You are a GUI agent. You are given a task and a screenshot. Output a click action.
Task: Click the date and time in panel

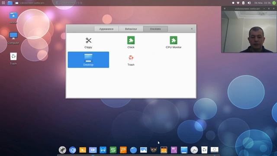click(x=262, y=3)
